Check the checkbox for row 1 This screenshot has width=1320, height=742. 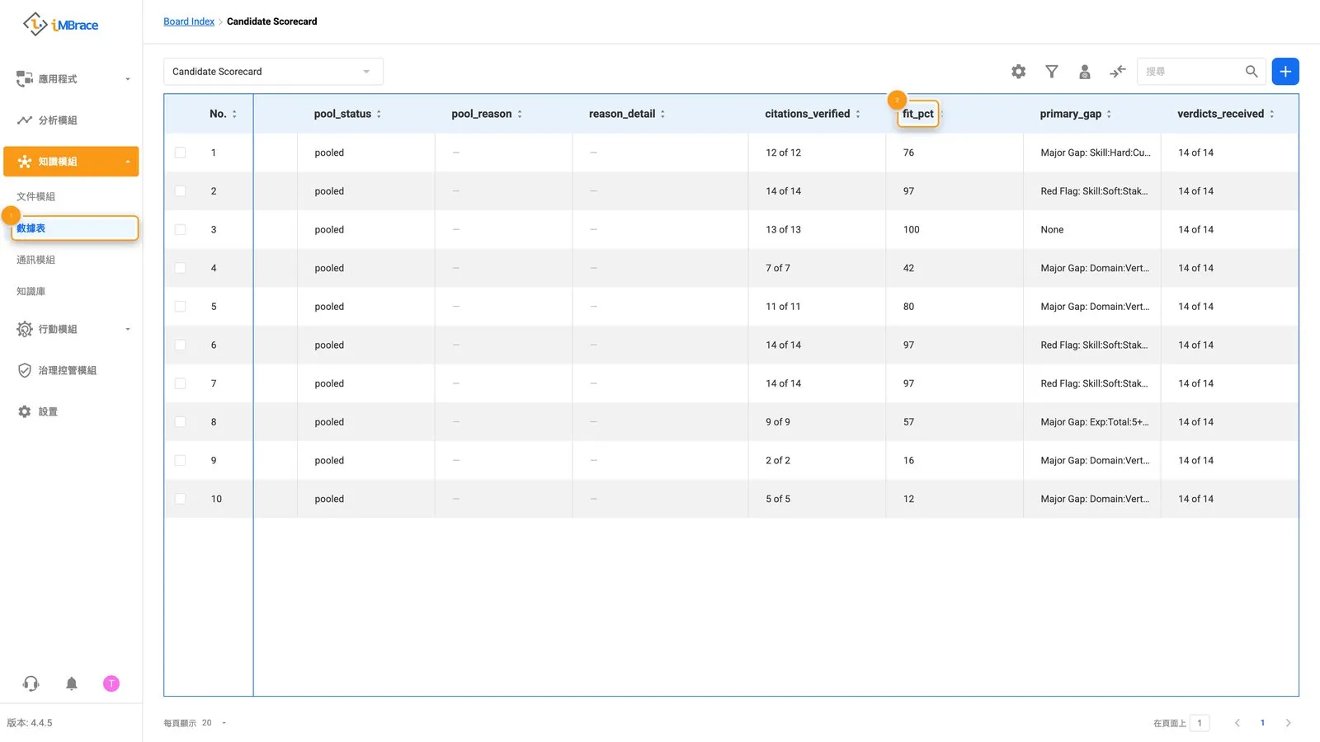tap(181, 153)
